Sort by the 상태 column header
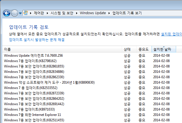Image resolution: width=182 pixels, height=123 pixels. [x=129, y=49]
